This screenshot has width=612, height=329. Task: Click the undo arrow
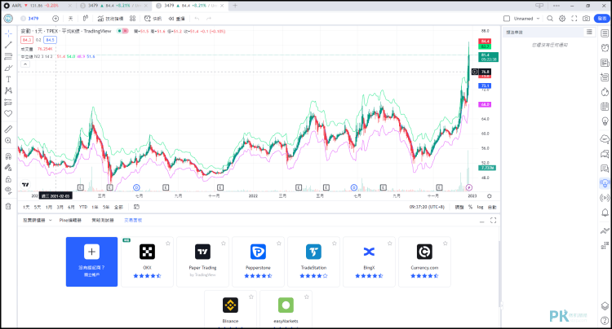tap(197, 18)
